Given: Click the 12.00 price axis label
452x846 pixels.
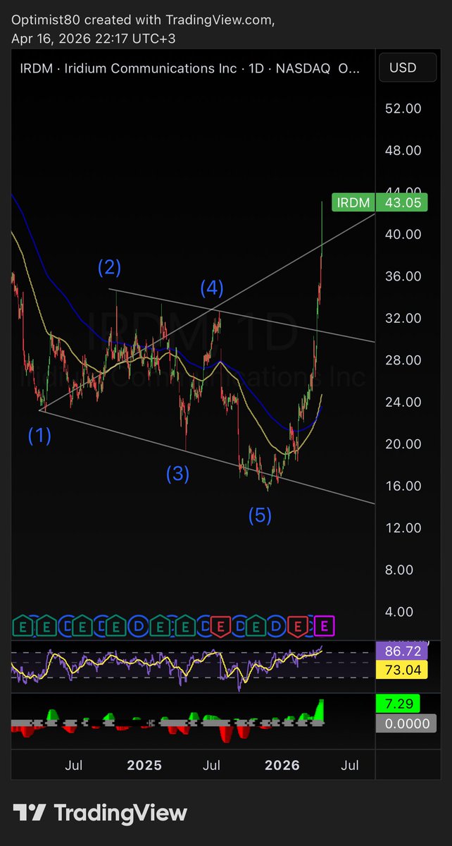Looking at the screenshot, I should tap(403, 528).
